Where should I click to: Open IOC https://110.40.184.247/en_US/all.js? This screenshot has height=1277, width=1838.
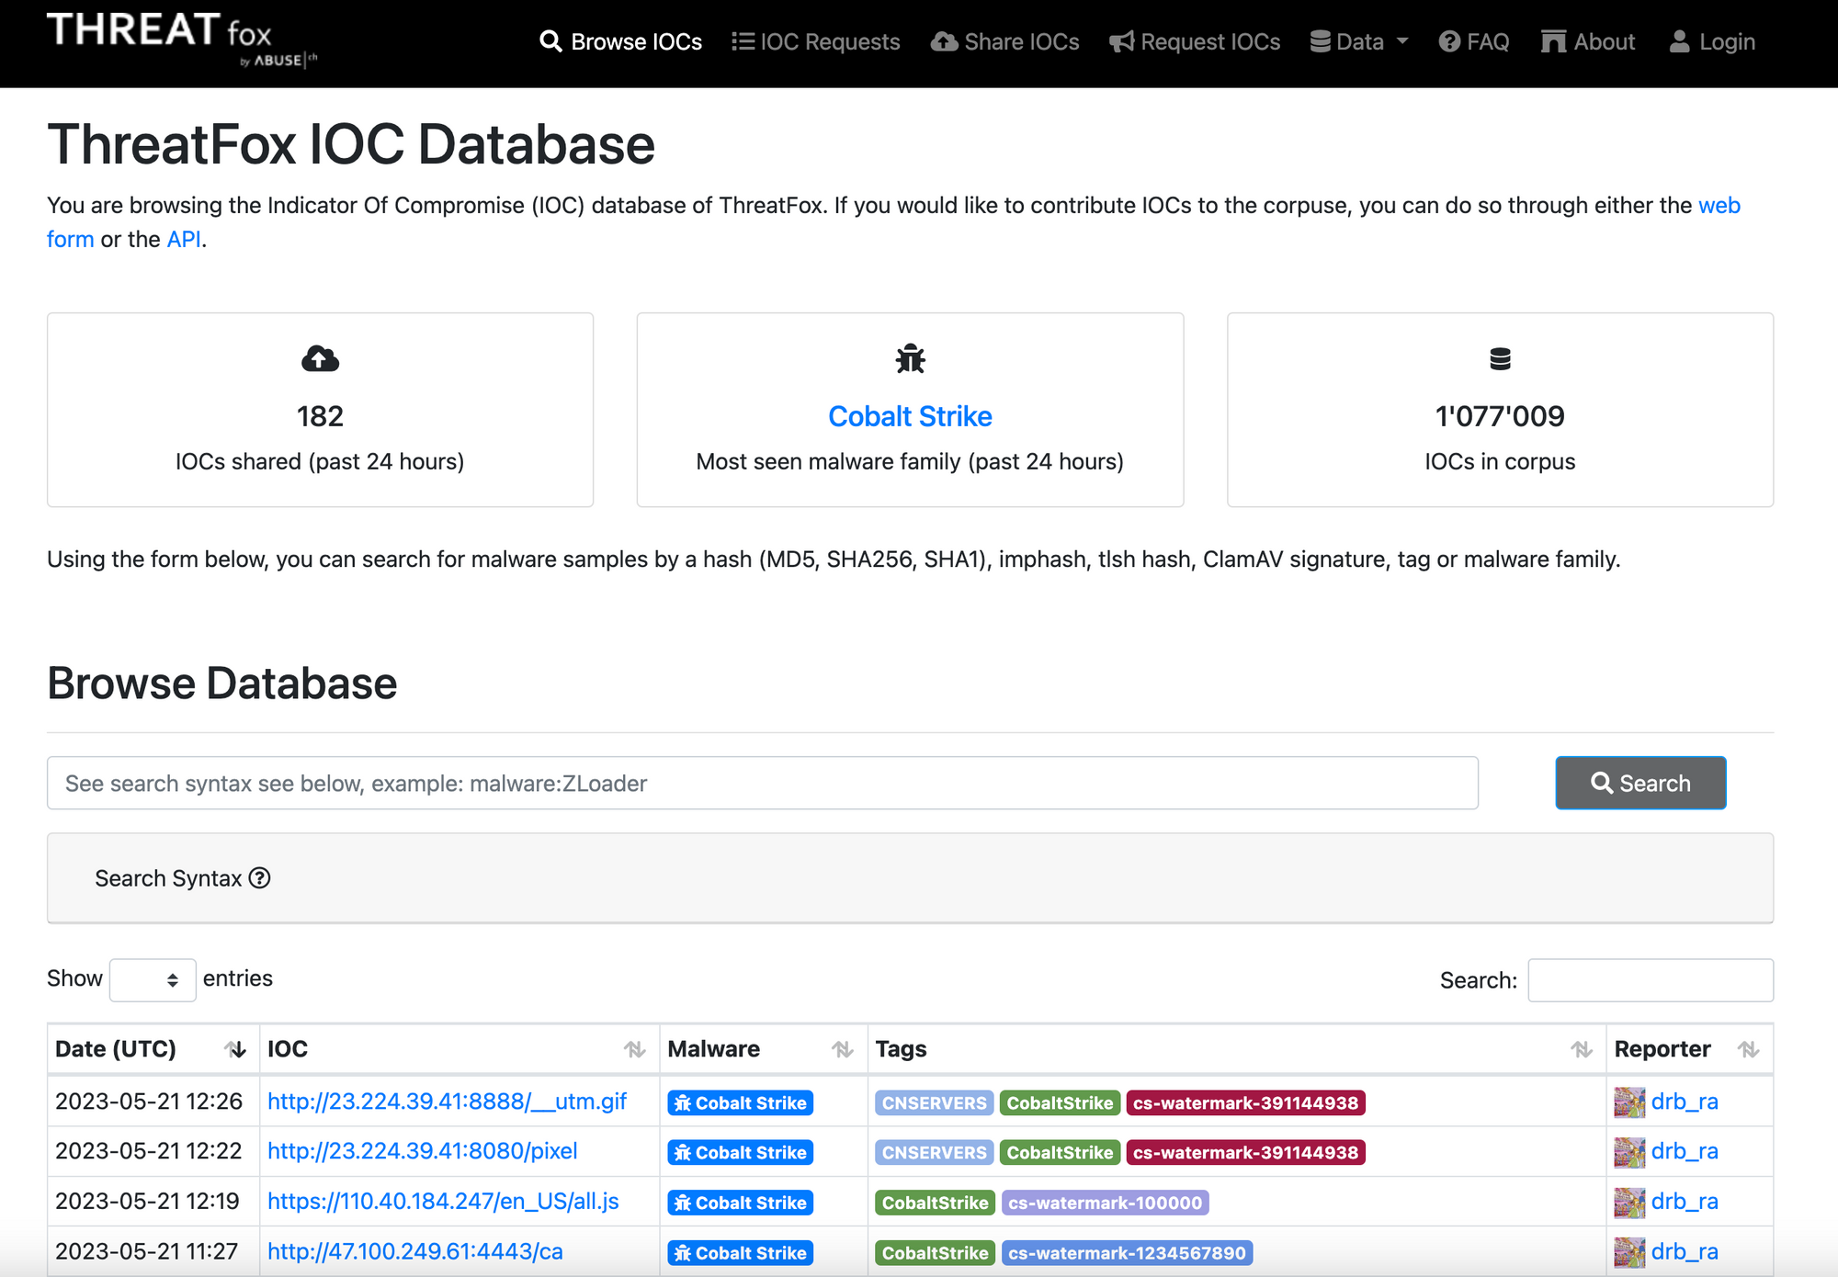pyautogui.click(x=443, y=1202)
